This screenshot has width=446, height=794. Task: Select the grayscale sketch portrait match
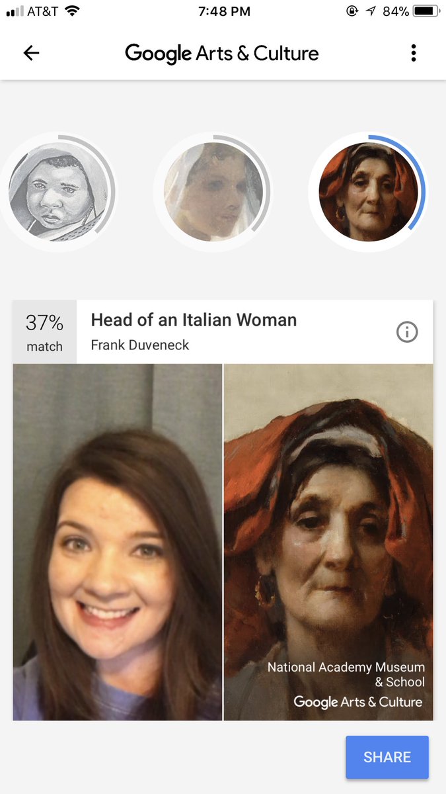click(56, 192)
